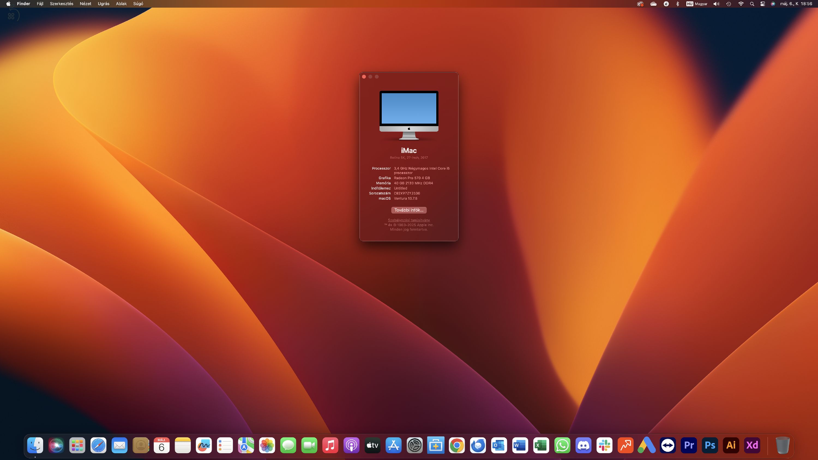This screenshot has height=460, width=818.
Task: Open the HU Magyar input source menu
Action: coord(697,4)
